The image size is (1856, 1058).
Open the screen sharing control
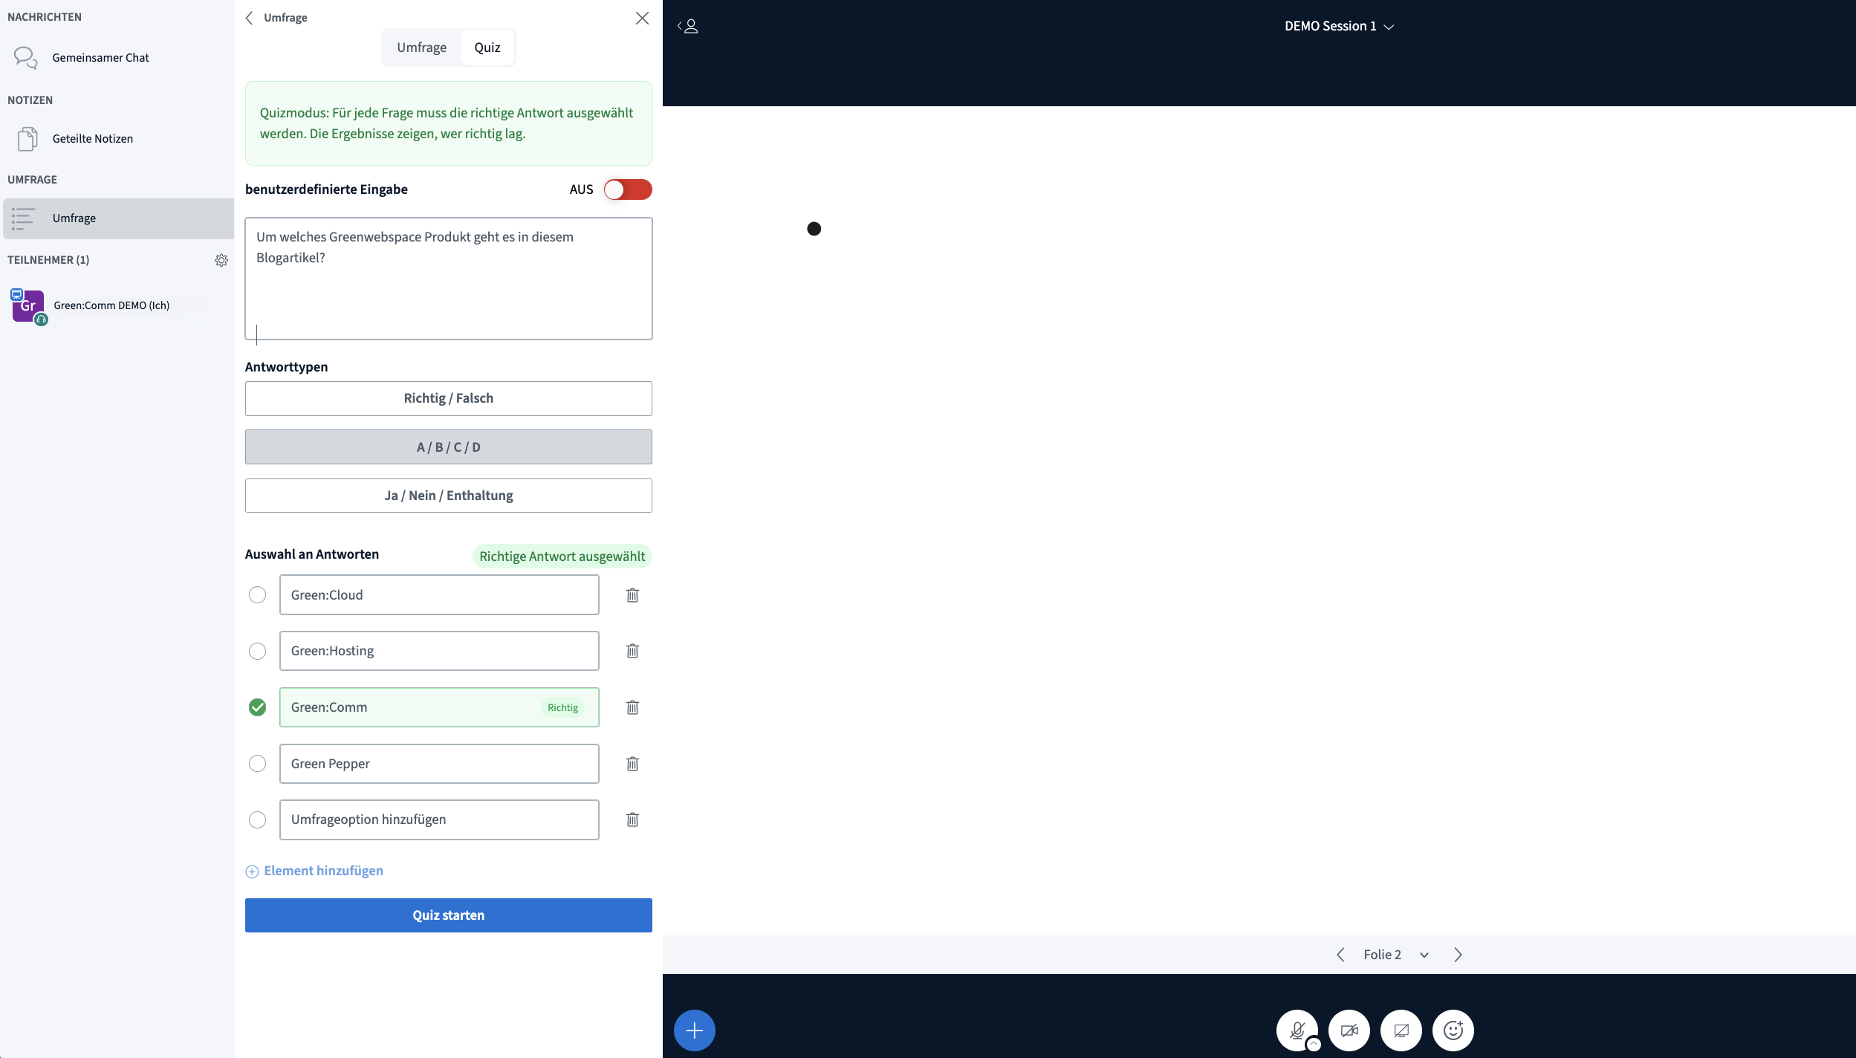click(x=1401, y=1030)
